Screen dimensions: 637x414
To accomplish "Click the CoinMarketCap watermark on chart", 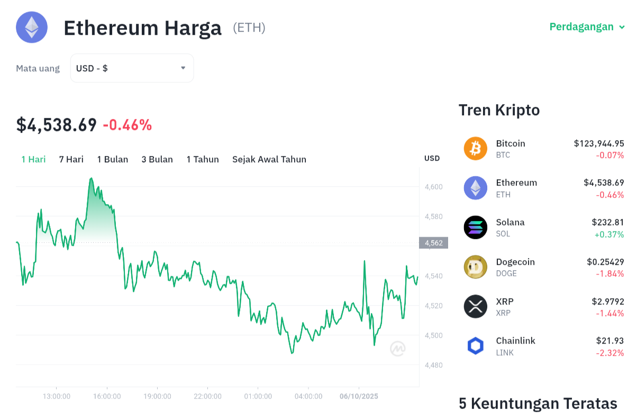I will (x=398, y=348).
